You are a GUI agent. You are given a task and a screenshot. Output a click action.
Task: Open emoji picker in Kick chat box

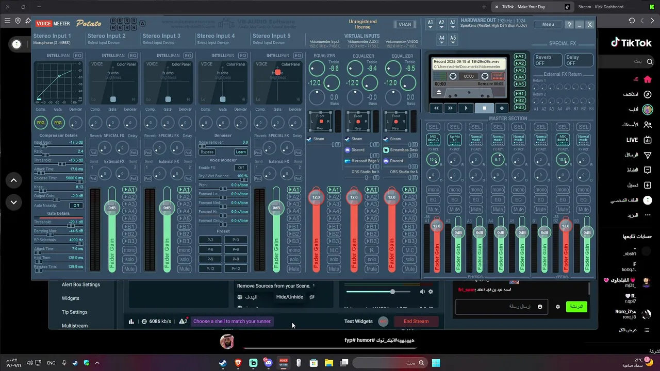pyautogui.click(x=540, y=307)
